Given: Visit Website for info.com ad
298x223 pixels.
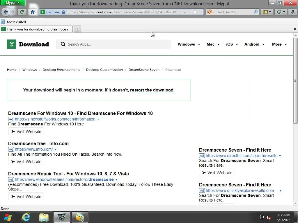Looking at the screenshot, I should tap(26, 161).
